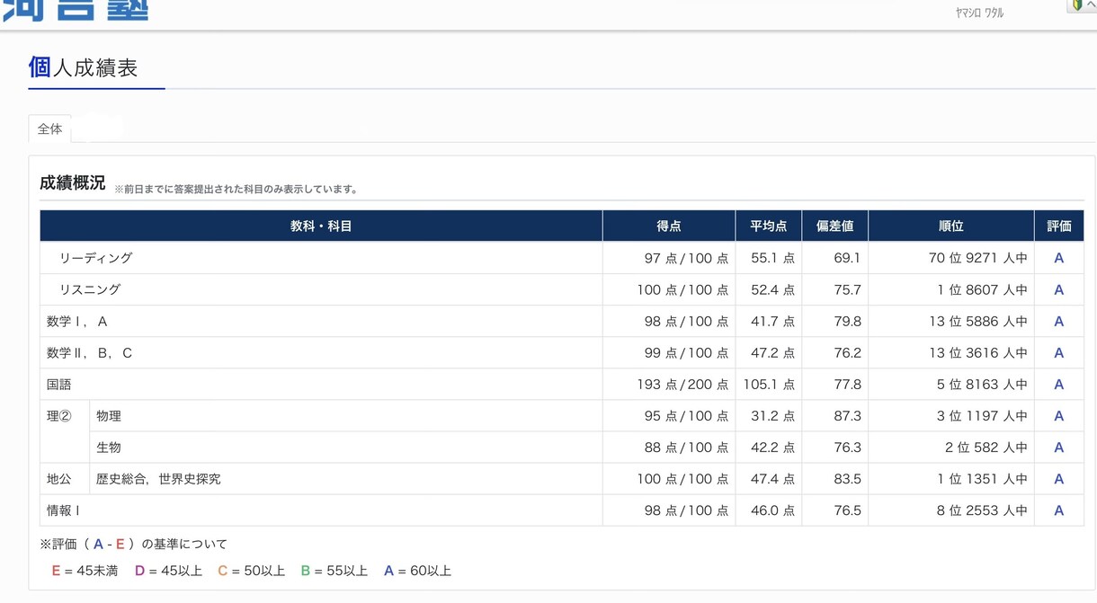Click the legend entry C = 50以上

(252, 571)
